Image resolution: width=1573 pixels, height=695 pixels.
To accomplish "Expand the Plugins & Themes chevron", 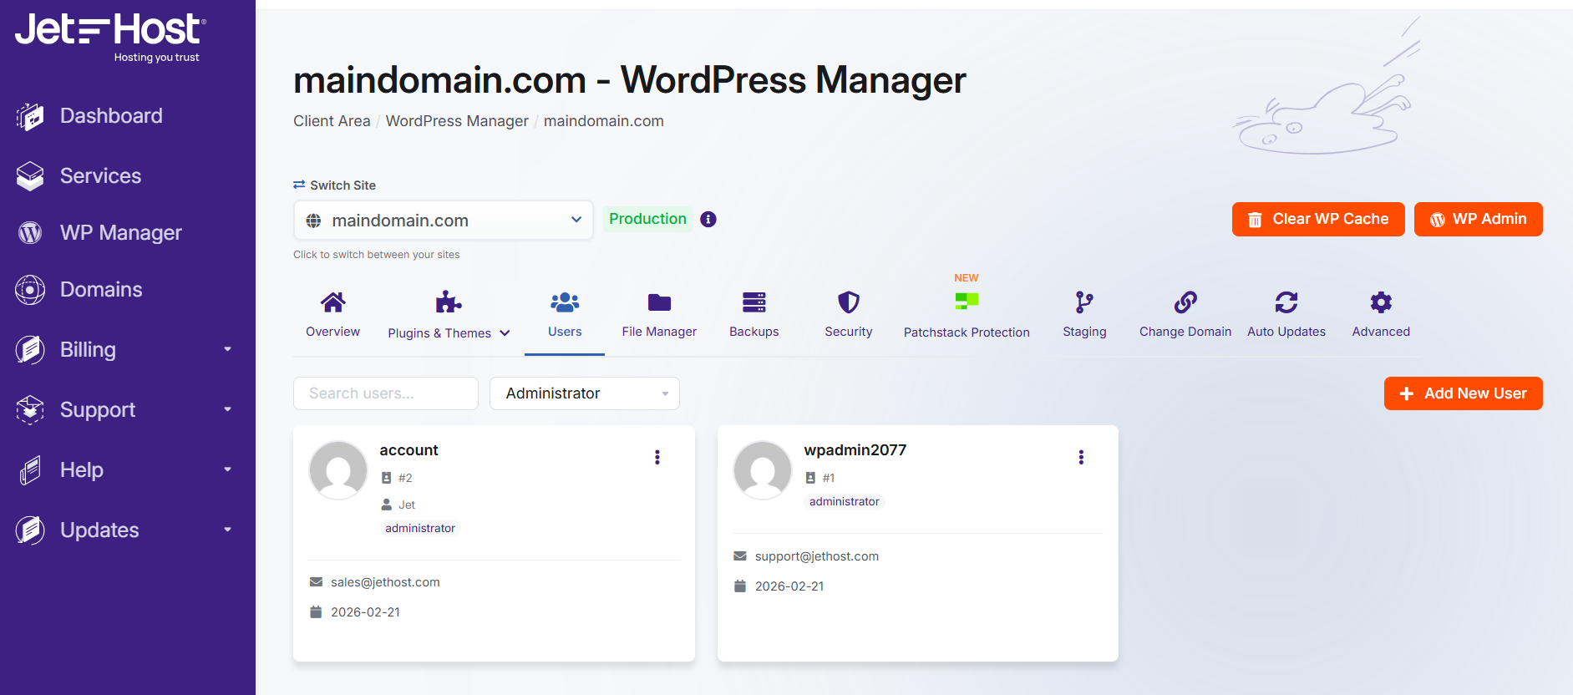I will tap(505, 333).
